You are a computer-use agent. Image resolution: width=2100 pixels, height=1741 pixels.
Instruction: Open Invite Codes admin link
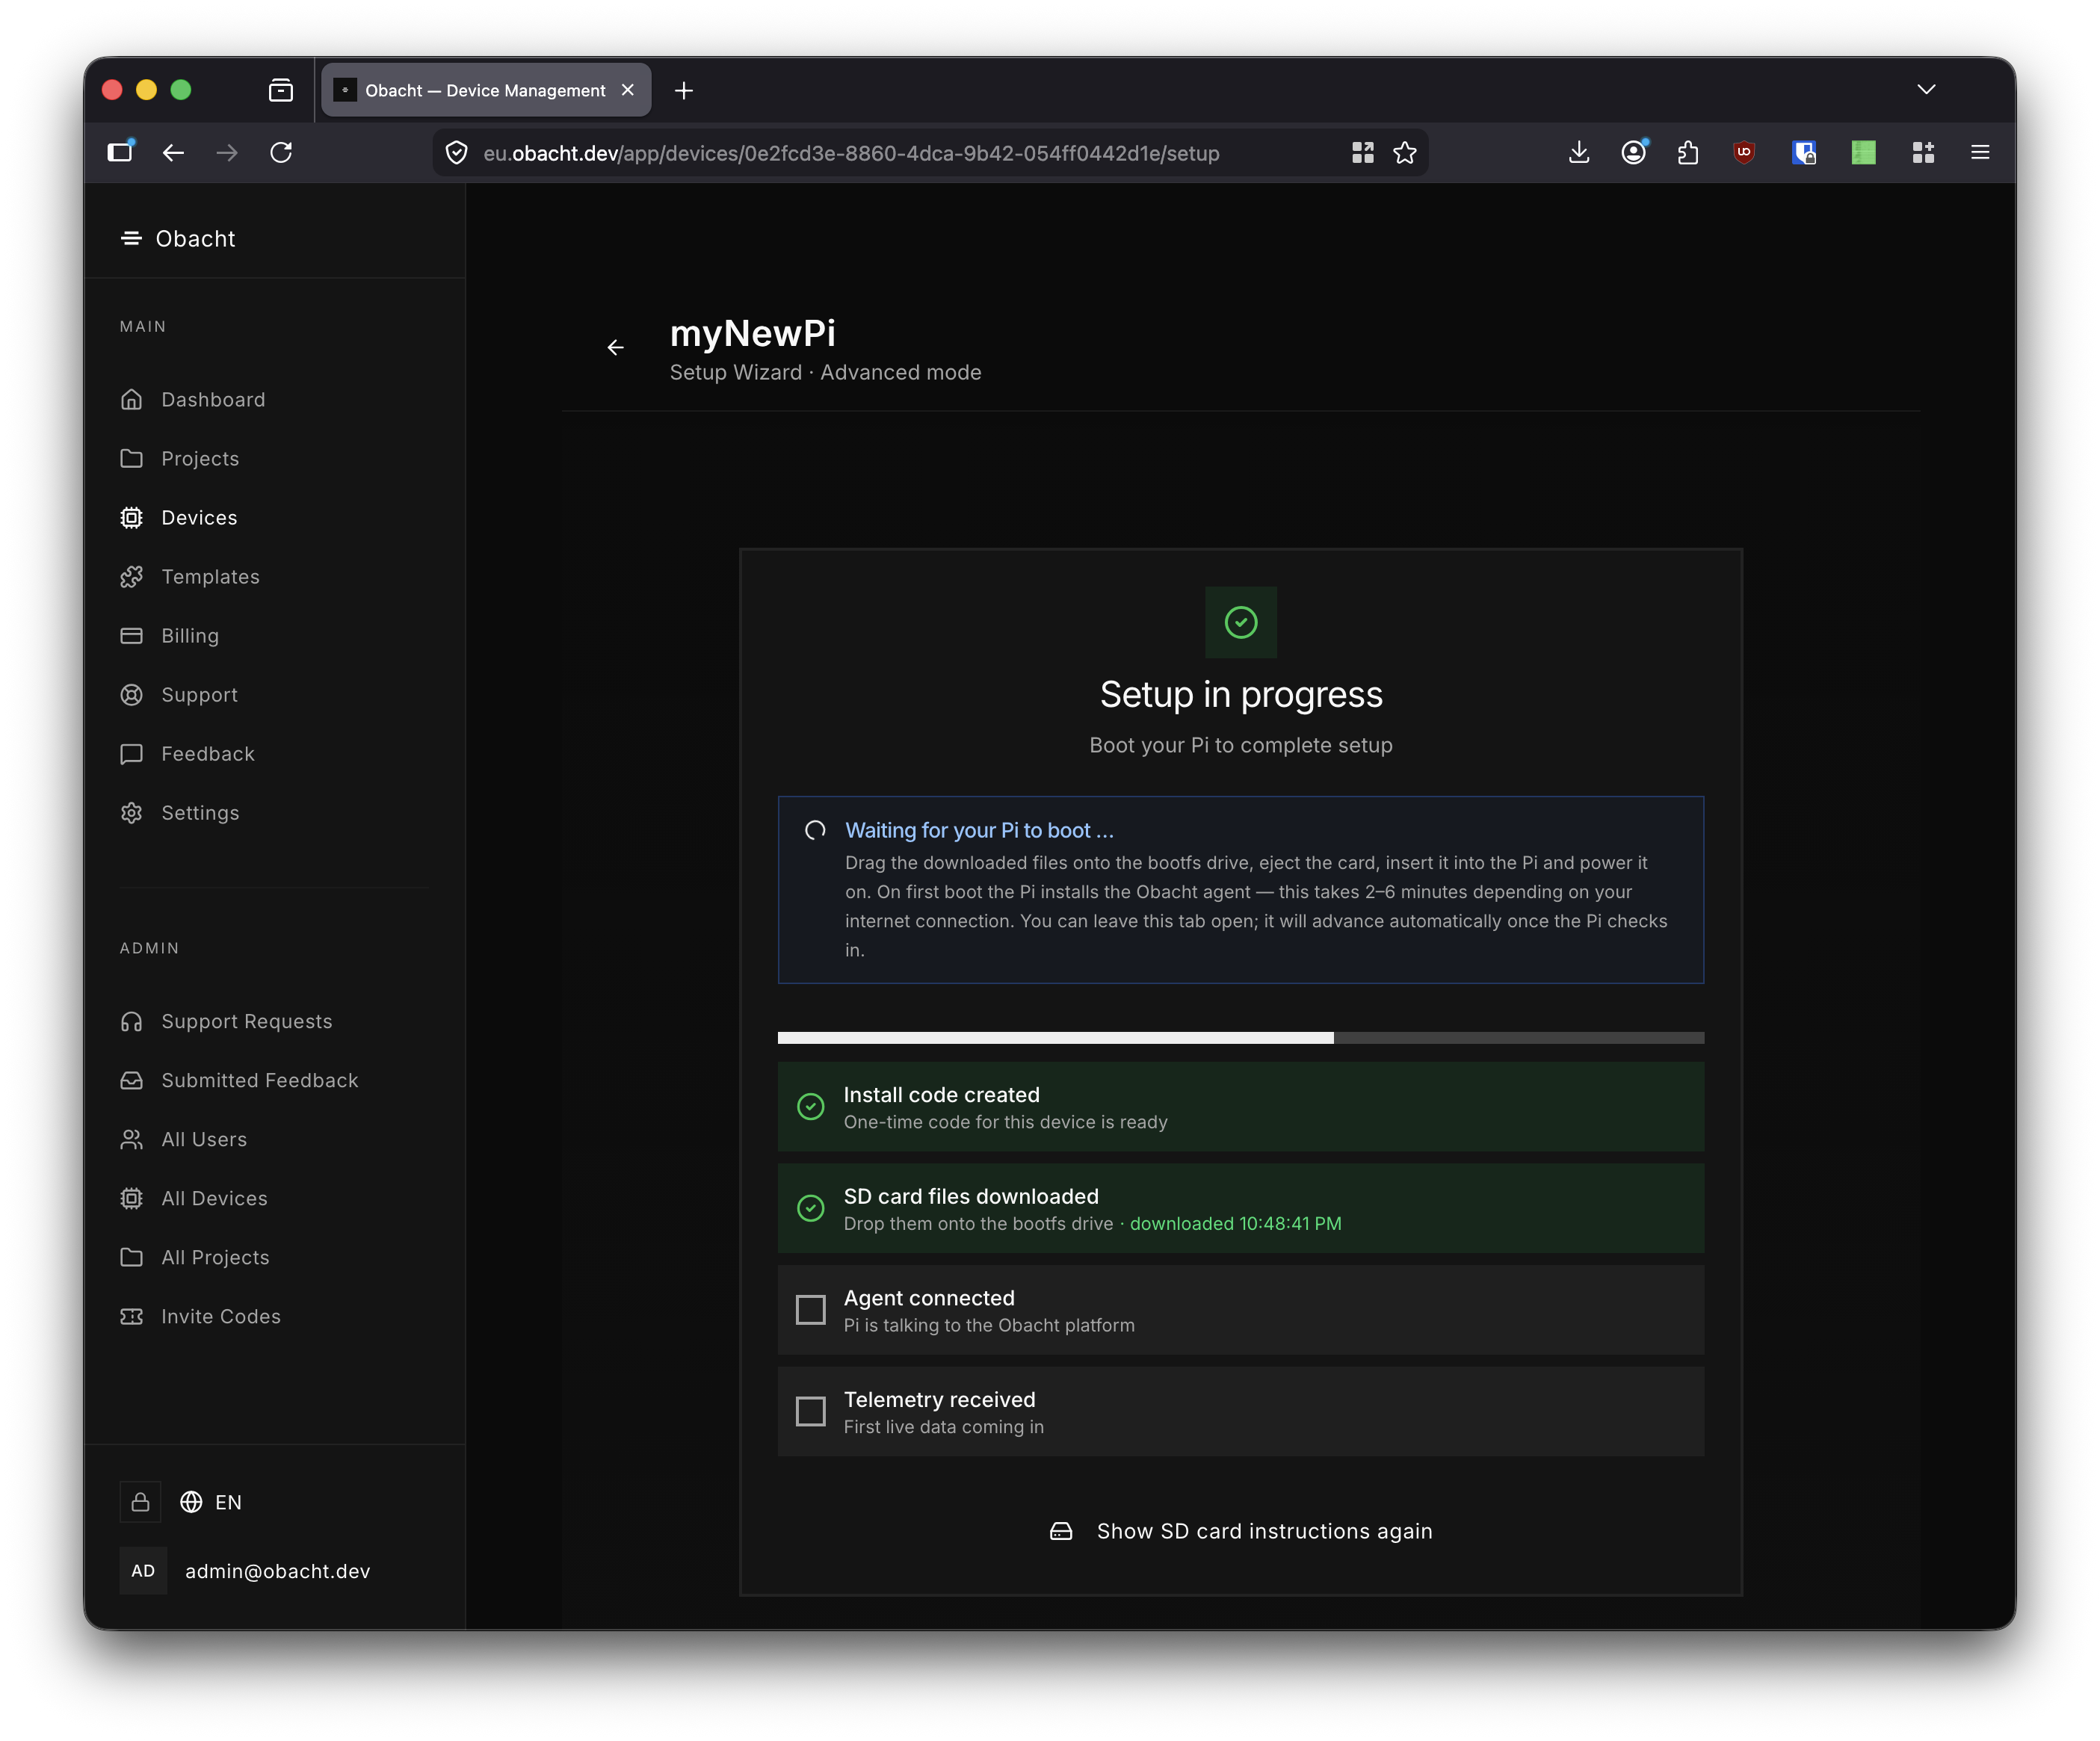coord(201,1317)
